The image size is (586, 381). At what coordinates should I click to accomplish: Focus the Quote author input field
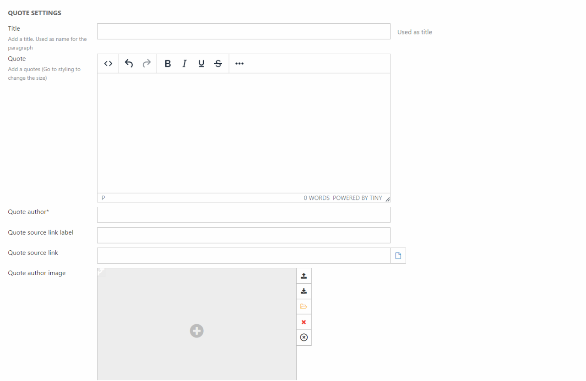pyautogui.click(x=244, y=215)
